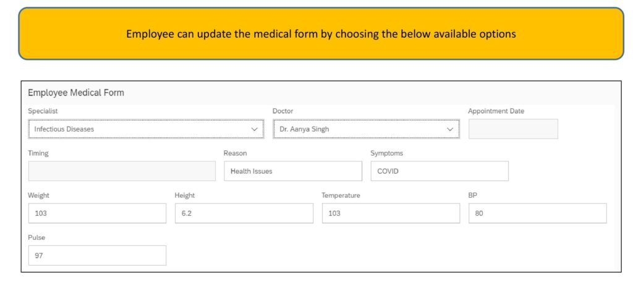This screenshot has height=293, width=633.
Task: Click the Temperature label text
Action: point(341,195)
